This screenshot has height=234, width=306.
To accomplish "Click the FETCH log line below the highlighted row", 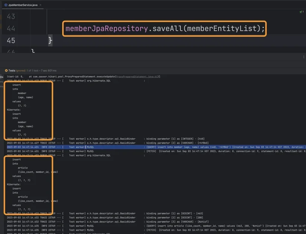I will pos(156,151).
